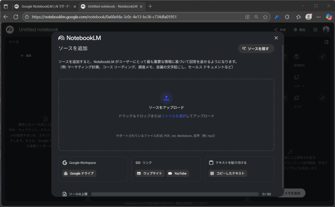Click the ソースの上限 progress bar

[175, 194]
